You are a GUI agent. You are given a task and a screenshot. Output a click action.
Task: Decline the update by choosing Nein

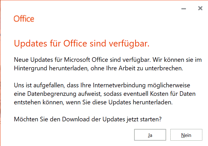[186, 135]
